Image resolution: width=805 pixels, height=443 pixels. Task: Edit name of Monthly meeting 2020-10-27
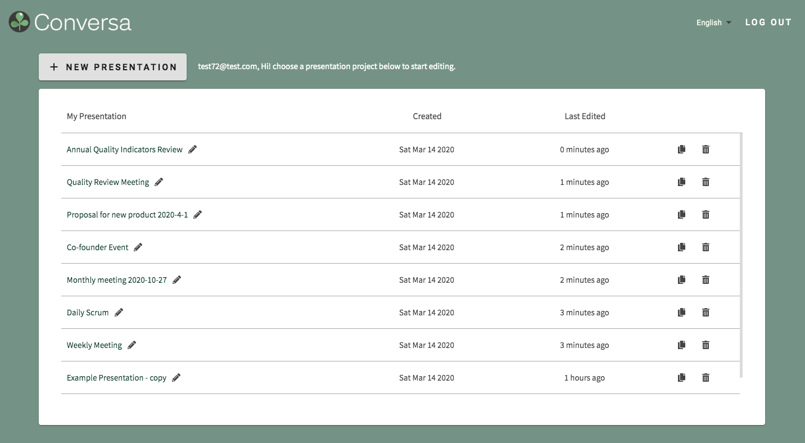click(177, 280)
